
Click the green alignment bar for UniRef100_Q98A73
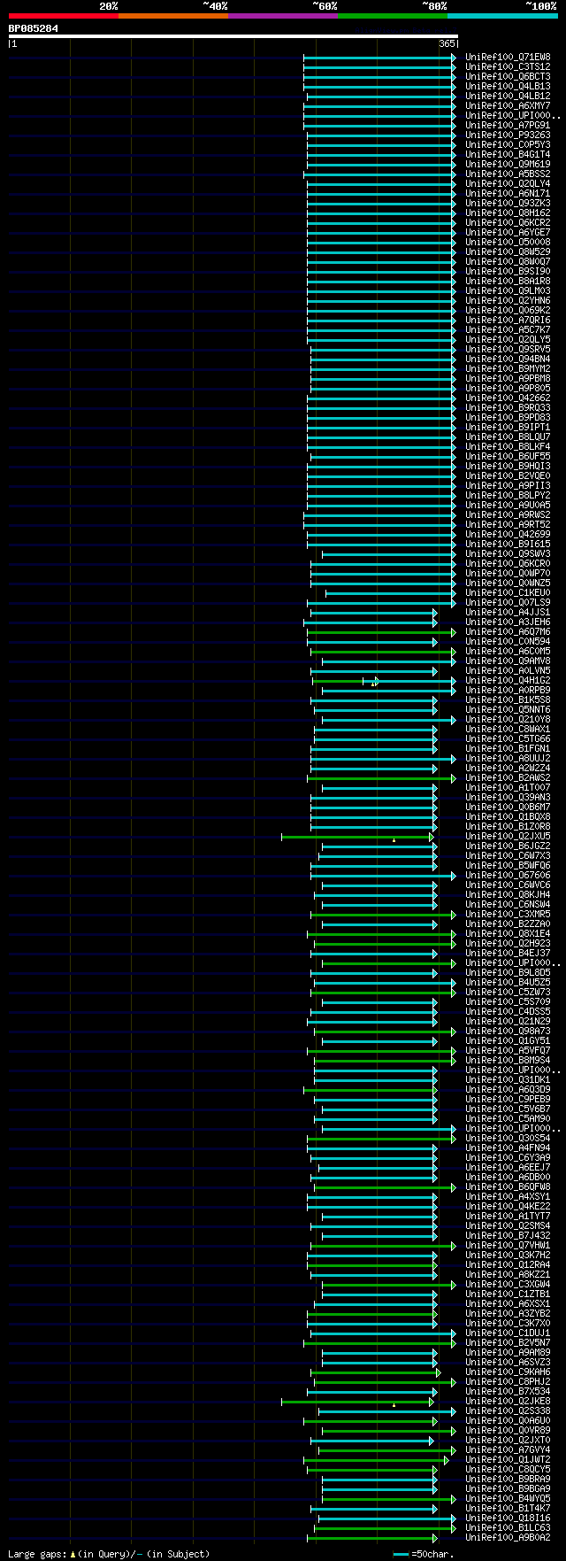[384, 1031]
